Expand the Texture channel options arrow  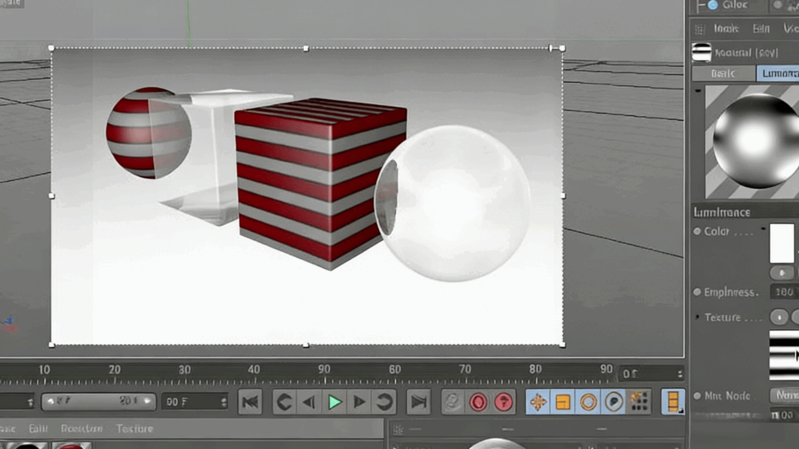pos(697,317)
